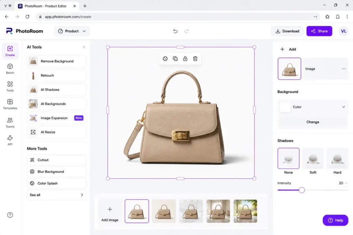Click the Change background button

313,122
